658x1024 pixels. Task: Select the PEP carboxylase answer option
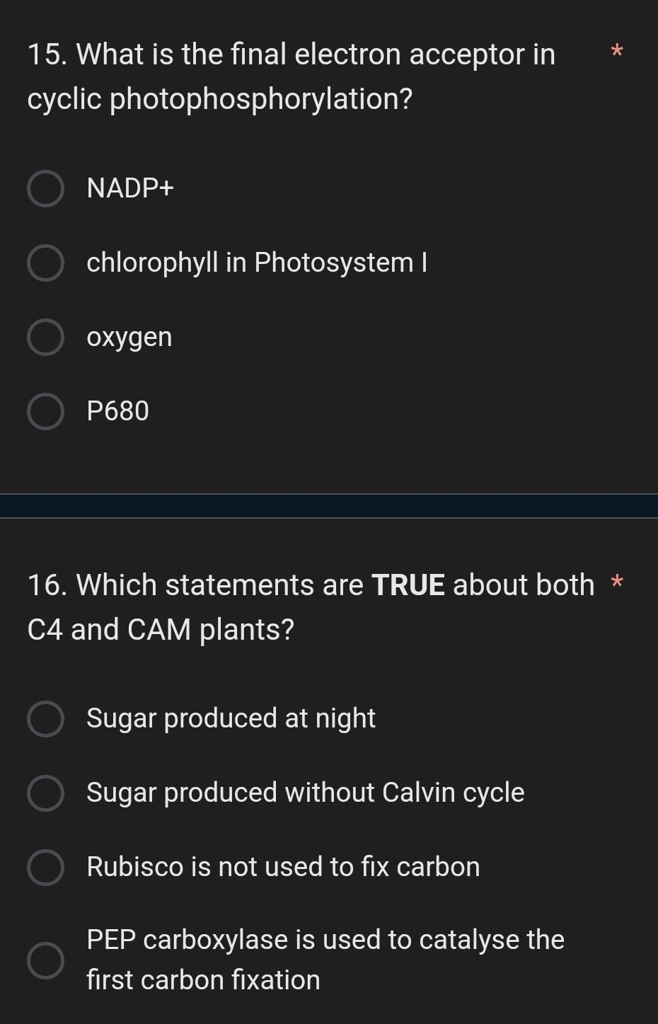click(x=45, y=961)
